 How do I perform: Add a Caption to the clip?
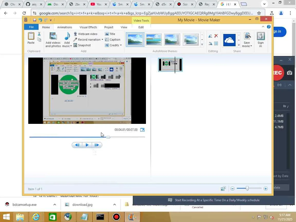[x=113, y=40]
